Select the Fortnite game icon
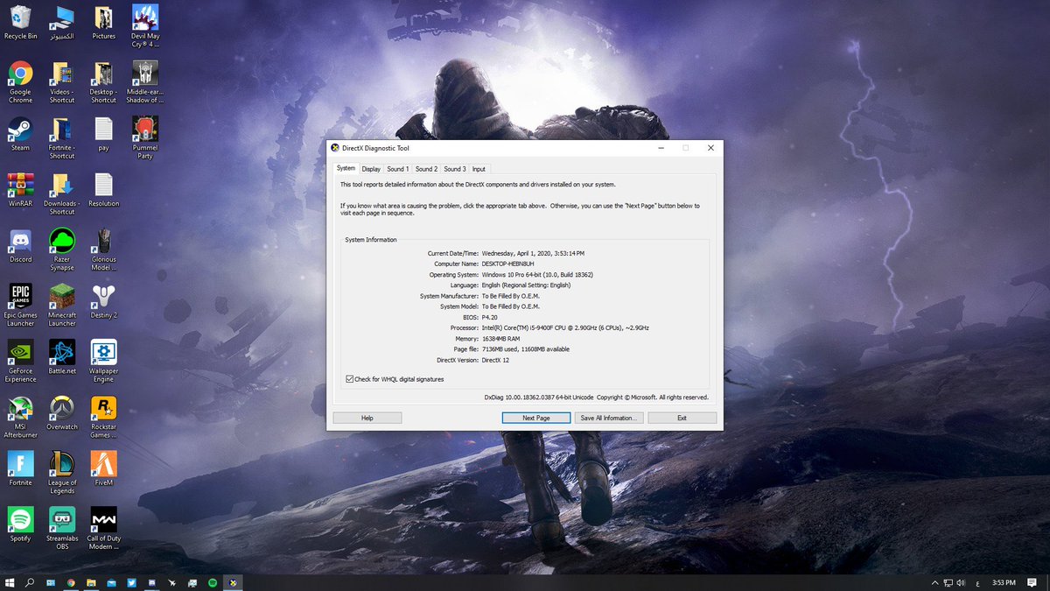Viewport: 1050px width, 591px height. tap(20, 468)
